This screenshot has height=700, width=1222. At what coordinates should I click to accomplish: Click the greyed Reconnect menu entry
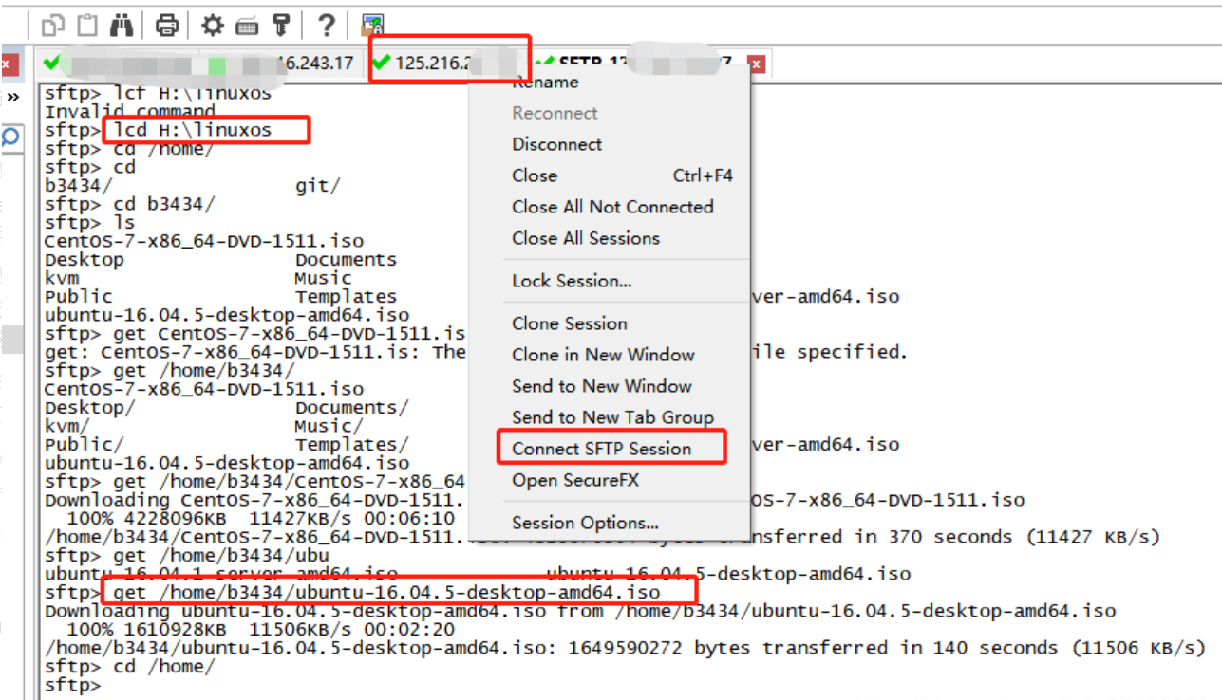pos(555,113)
